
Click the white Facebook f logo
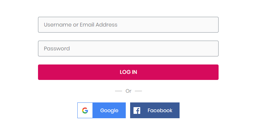[x=137, y=110]
